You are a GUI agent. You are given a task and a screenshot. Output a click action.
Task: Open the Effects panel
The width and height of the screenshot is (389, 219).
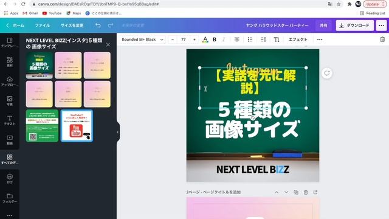point(298,40)
